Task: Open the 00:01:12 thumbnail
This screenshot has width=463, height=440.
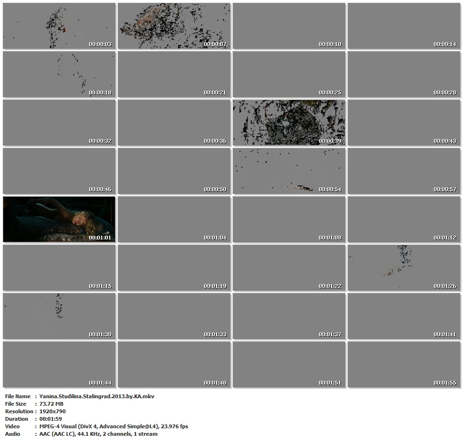Action: (404, 219)
